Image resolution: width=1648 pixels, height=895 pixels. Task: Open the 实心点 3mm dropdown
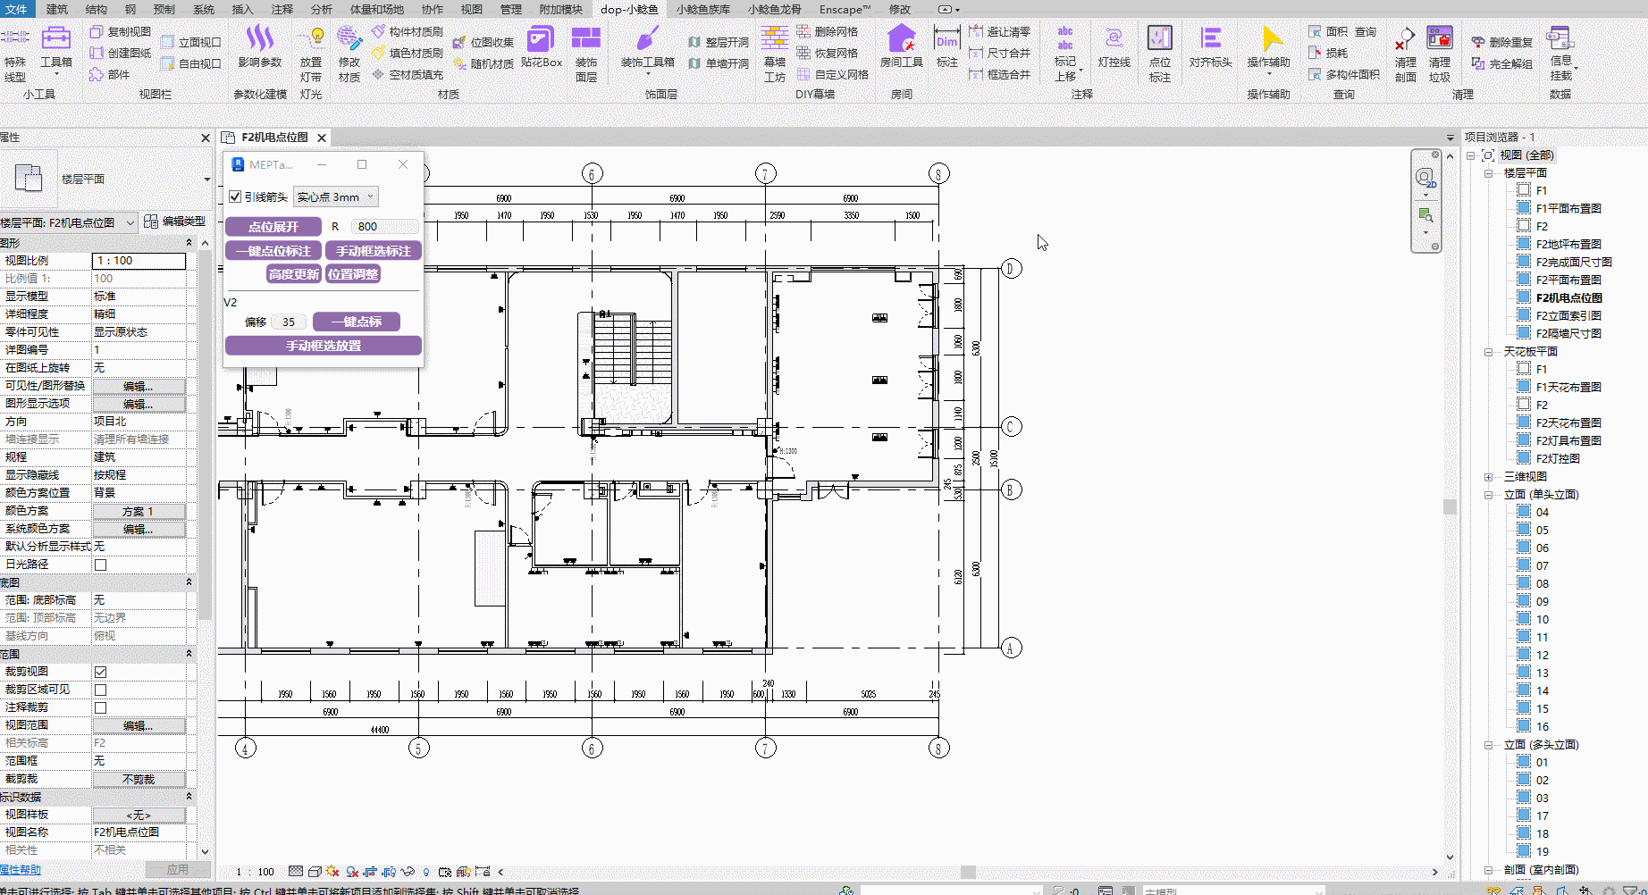pyautogui.click(x=336, y=197)
